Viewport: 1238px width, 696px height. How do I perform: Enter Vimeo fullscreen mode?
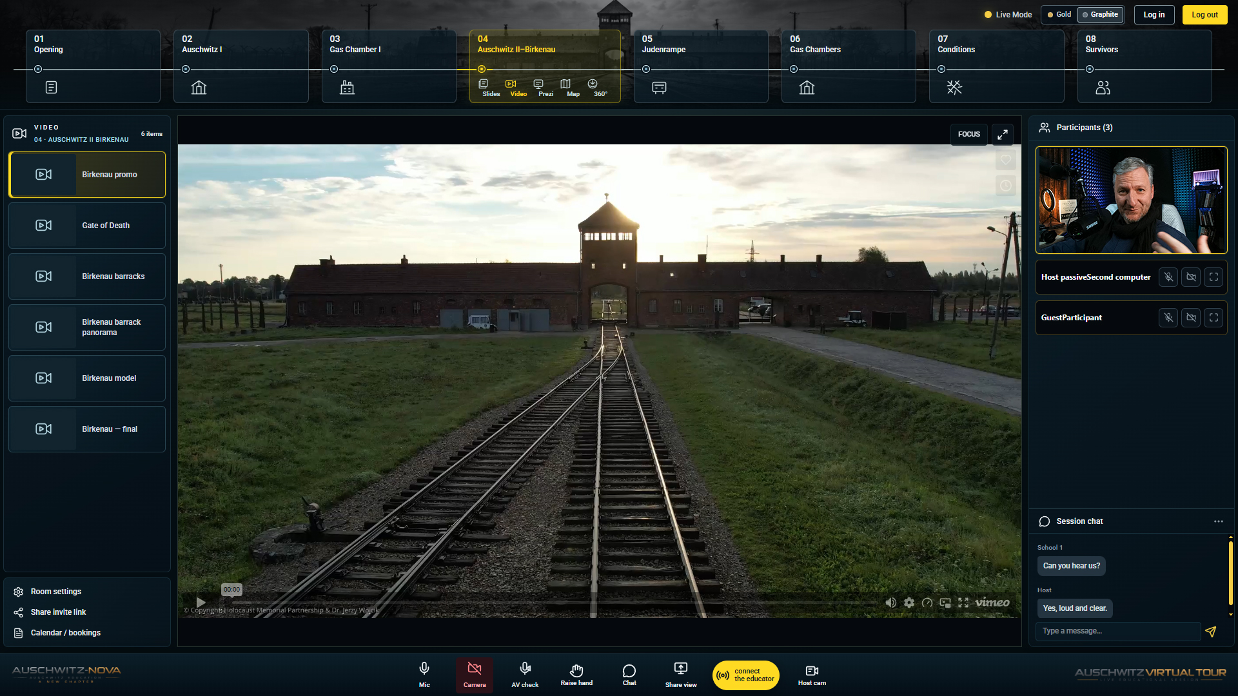point(963,603)
